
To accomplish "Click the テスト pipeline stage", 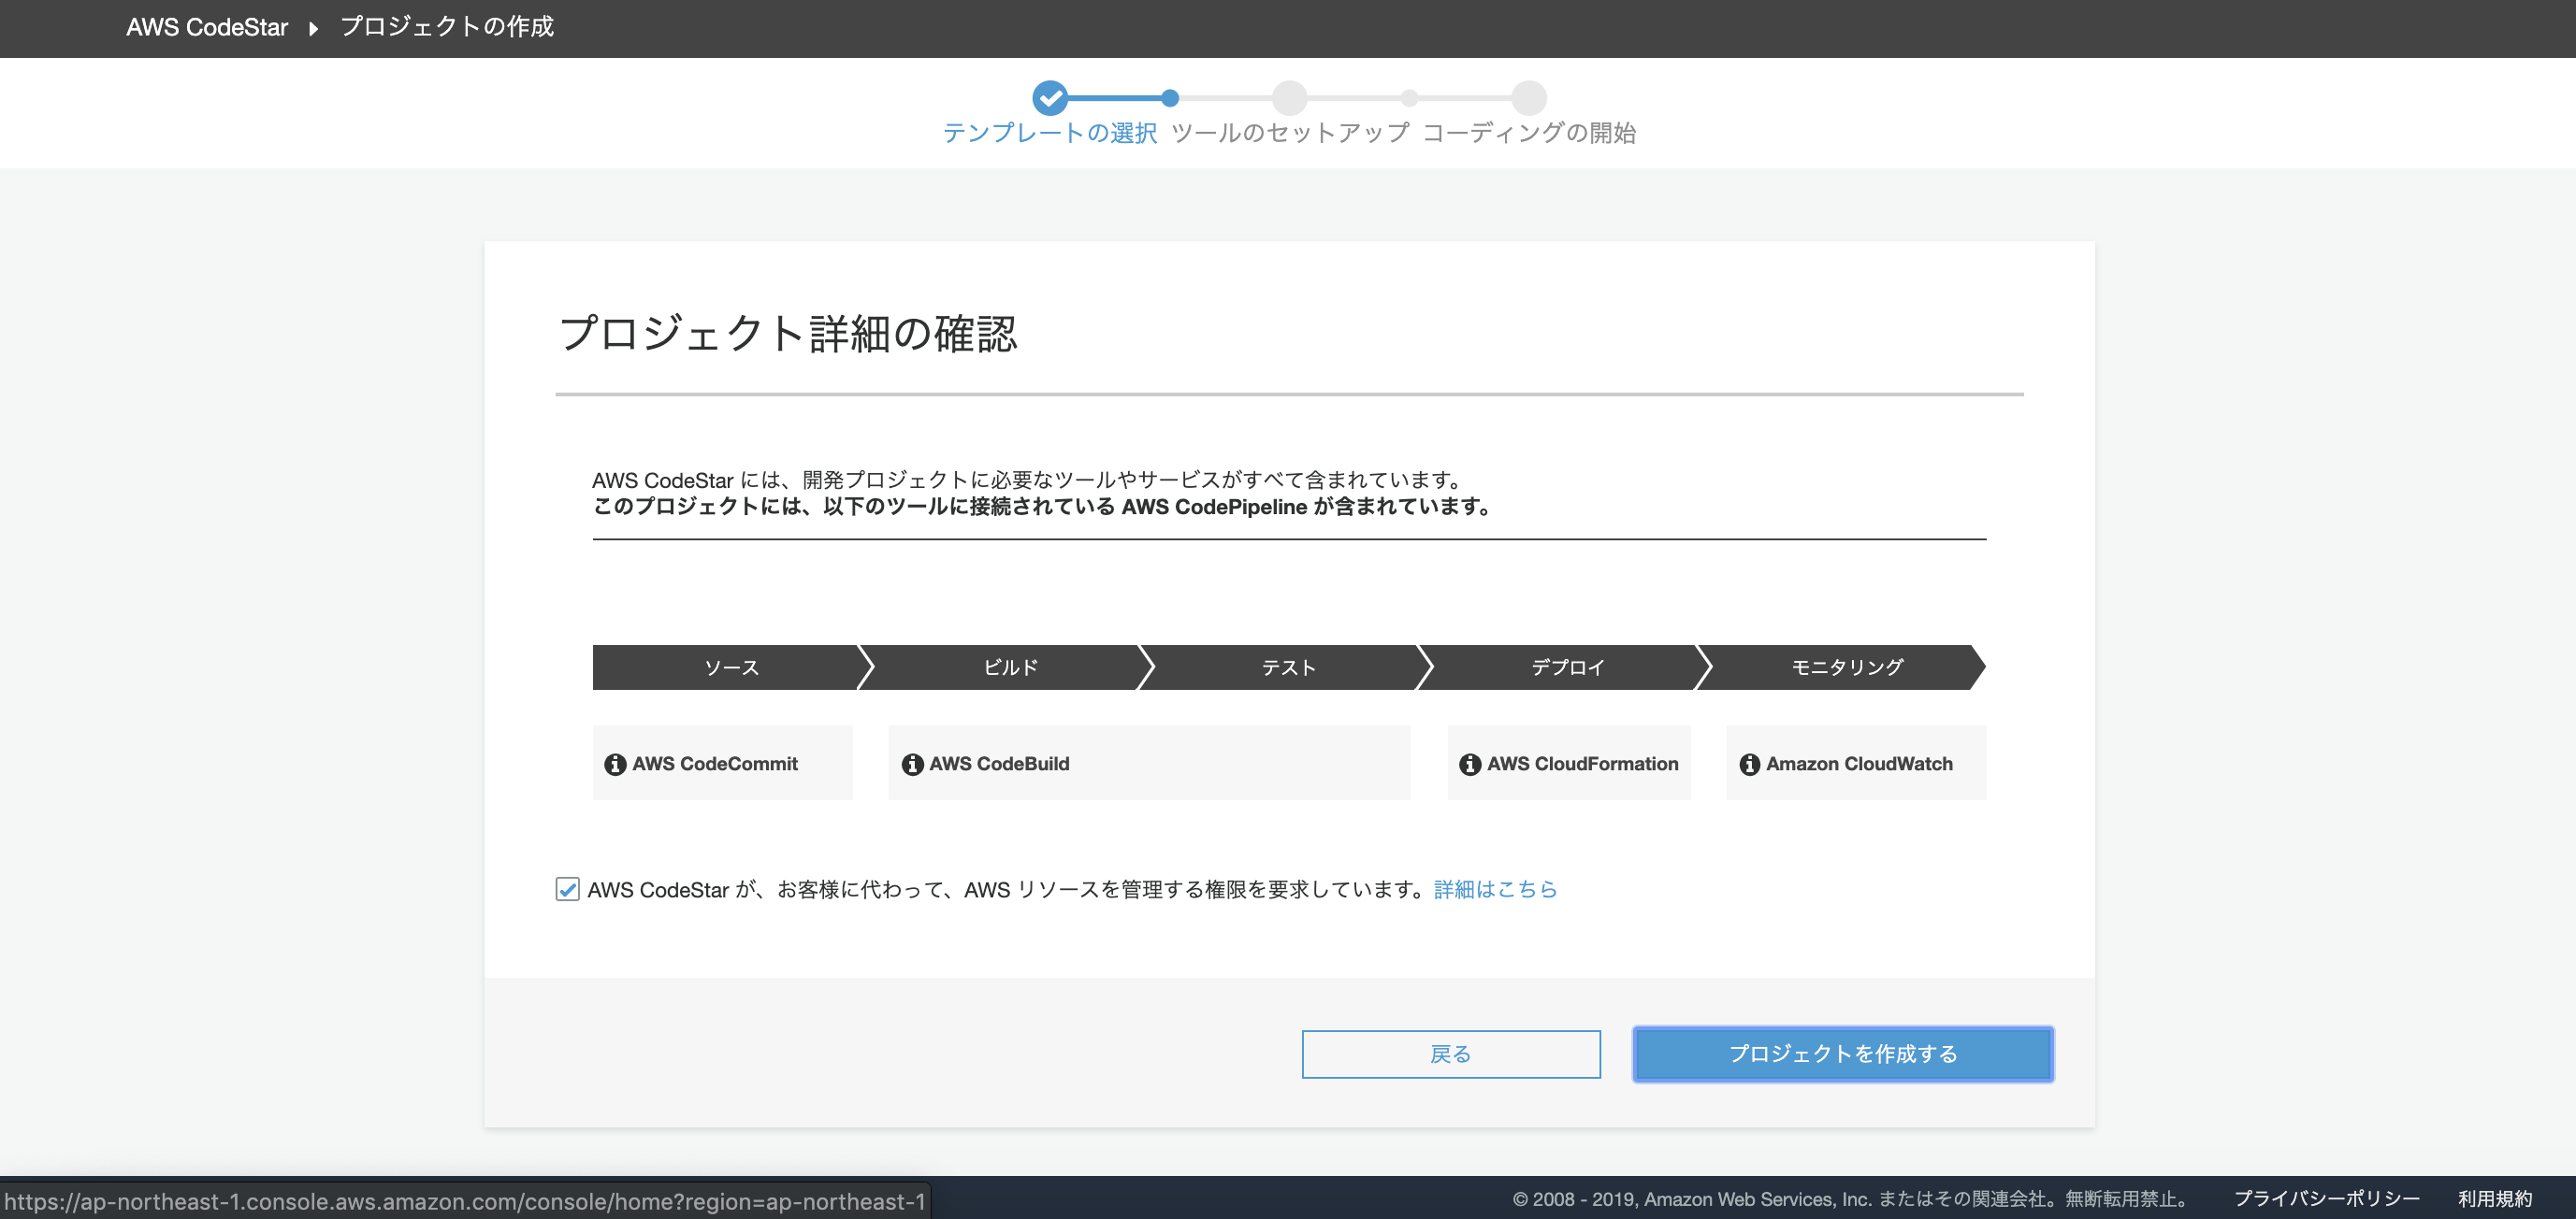I will click(x=1289, y=667).
